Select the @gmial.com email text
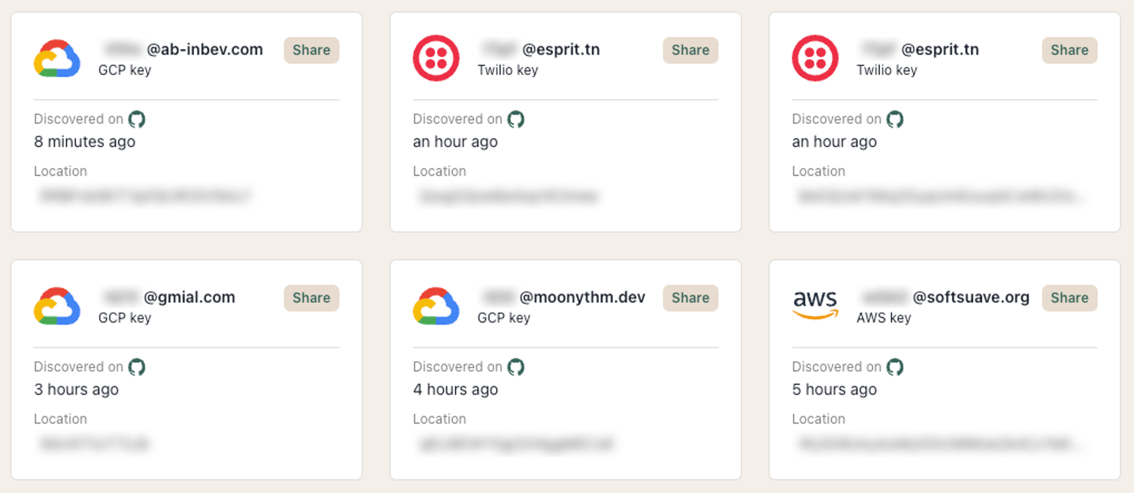 [x=189, y=297]
